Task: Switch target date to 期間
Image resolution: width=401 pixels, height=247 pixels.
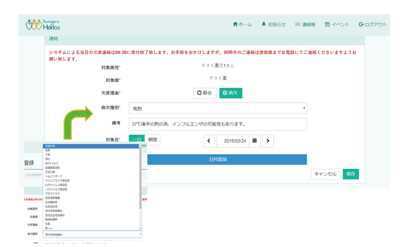Action: click(152, 140)
